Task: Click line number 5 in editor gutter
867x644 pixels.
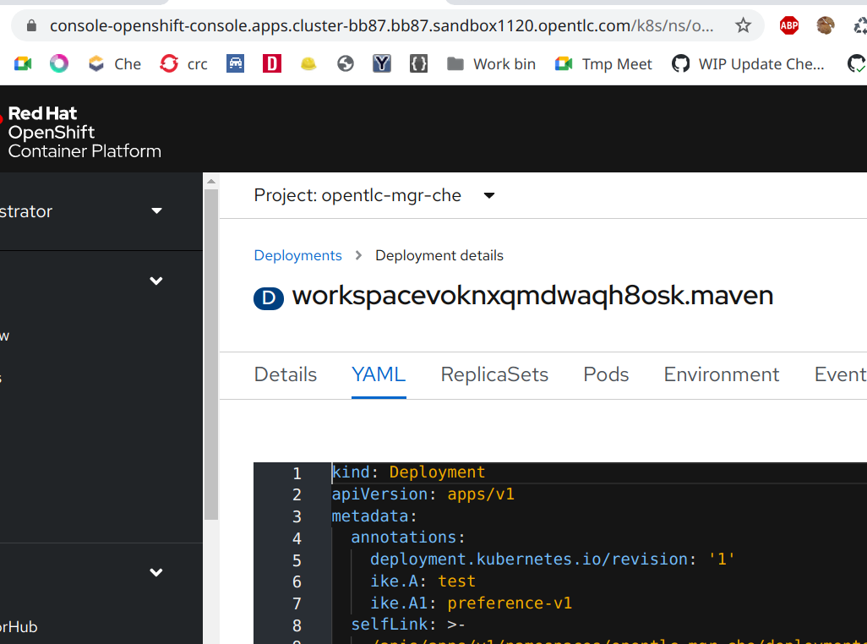Action: click(297, 560)
